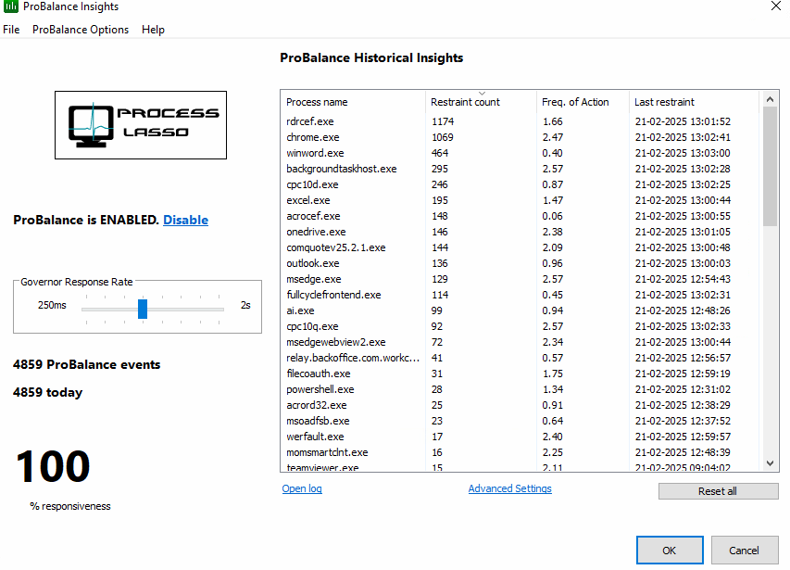Click the 2s slider label
The height and width of the screenshot is (570, 790).
[245, 305]
